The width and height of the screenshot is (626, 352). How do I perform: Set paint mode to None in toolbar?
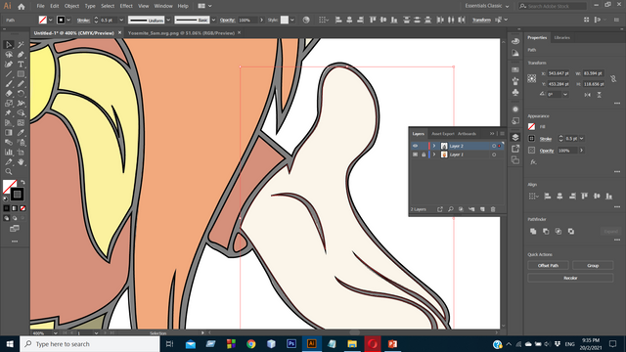[x=22, y=208]
